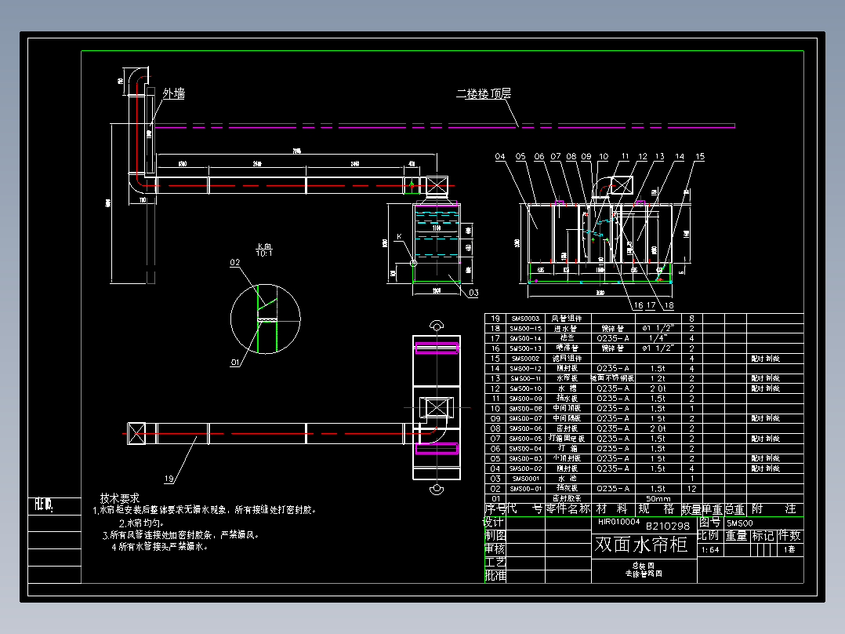The width and height of the screenshot is (845, 634).
Task: Click the parts list cell SMS0003
Action: [525, 319]
